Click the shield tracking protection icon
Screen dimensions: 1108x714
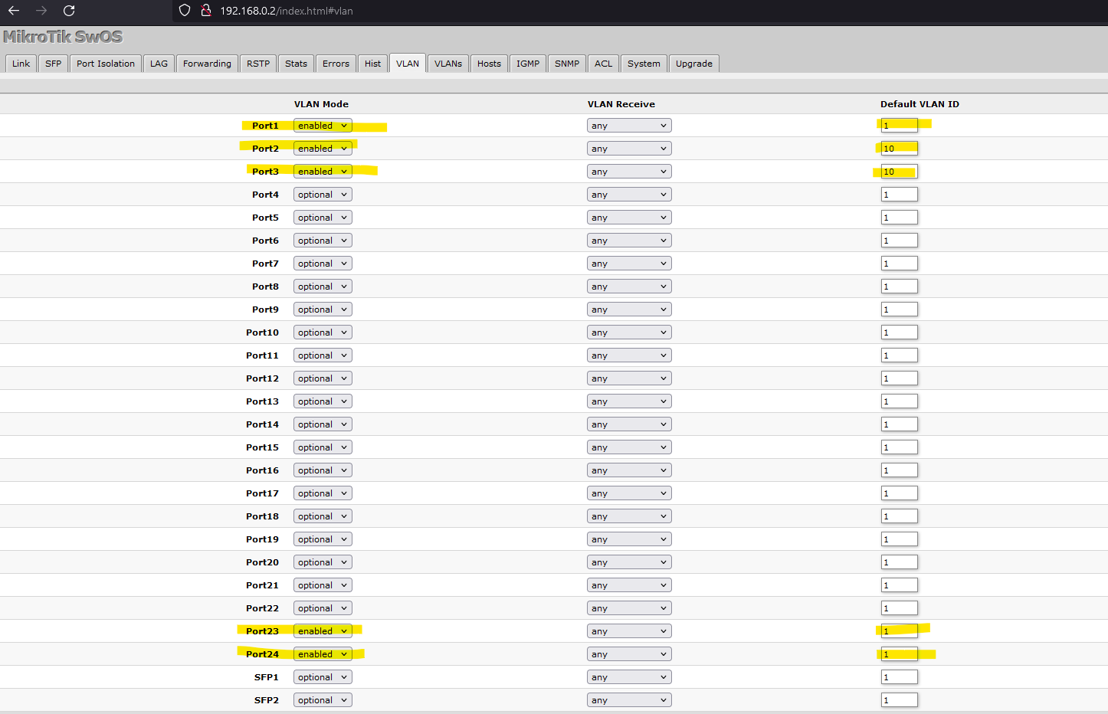click(x=184, y=11)
